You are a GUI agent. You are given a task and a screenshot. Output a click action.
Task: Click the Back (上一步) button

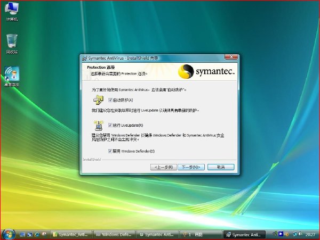tap(164, 167)
